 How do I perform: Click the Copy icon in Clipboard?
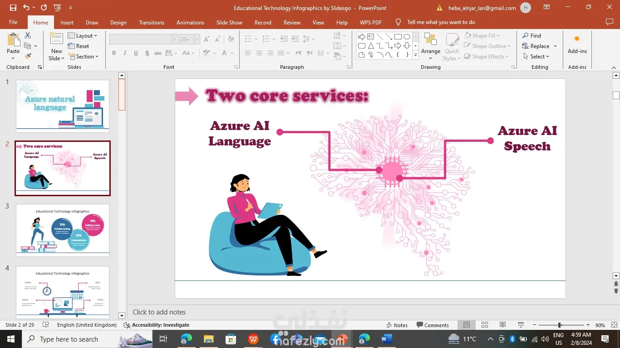[x=27, y=46]
